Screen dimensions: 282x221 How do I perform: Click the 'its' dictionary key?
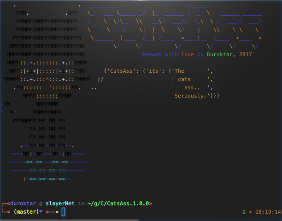click(x=153, y=71)
